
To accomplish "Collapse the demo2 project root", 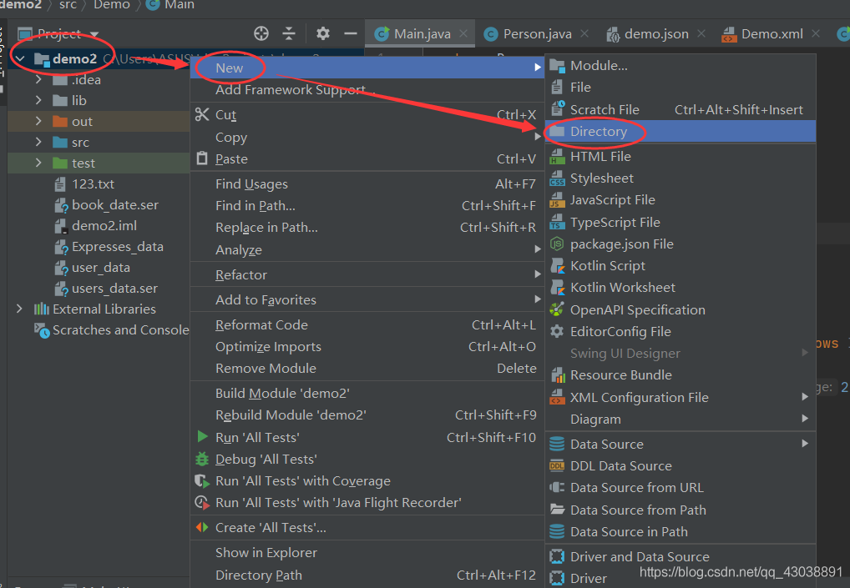I will pyautogui.click(x=20, y=58).
